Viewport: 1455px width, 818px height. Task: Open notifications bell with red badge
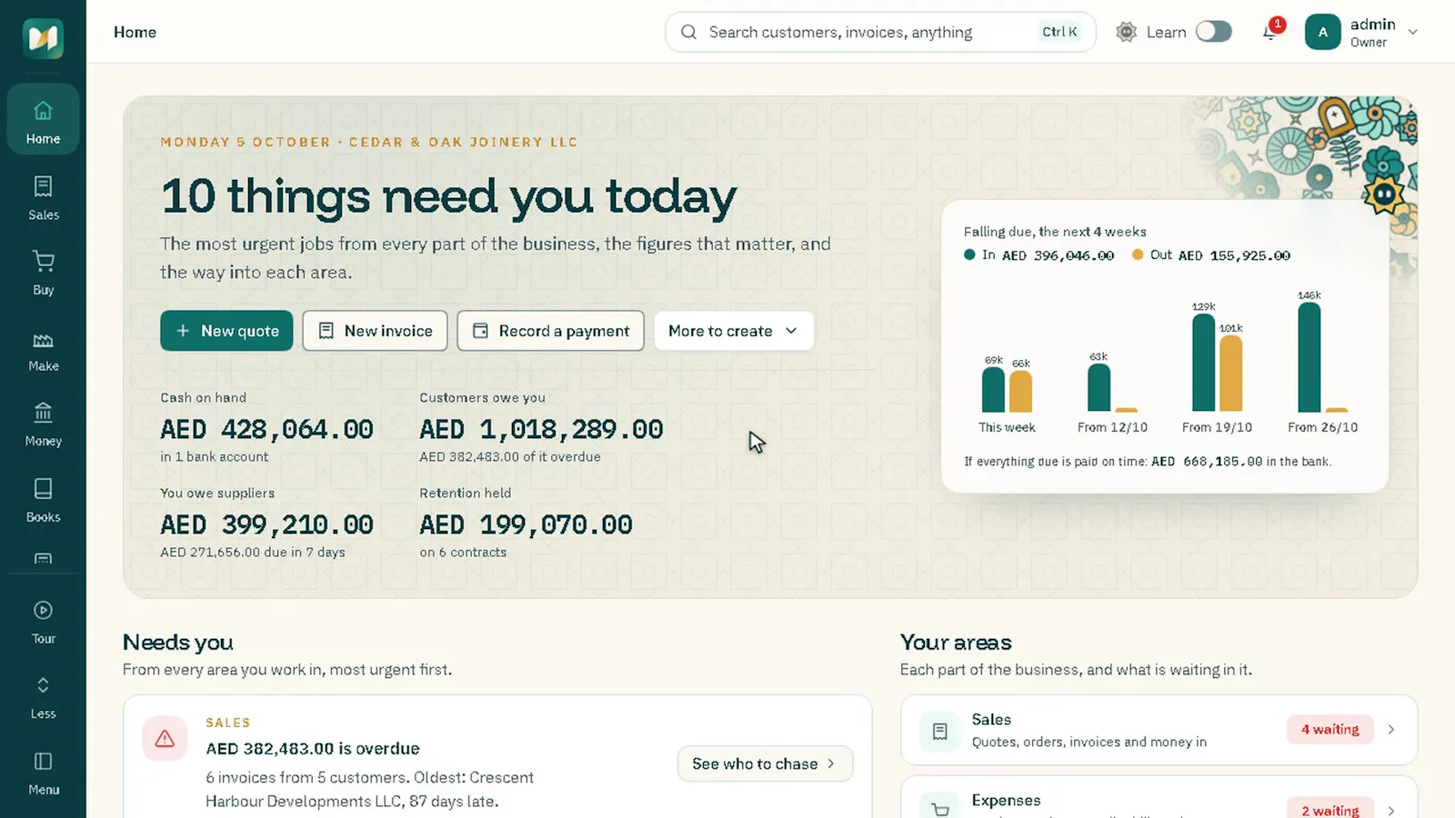point(1270,32)
